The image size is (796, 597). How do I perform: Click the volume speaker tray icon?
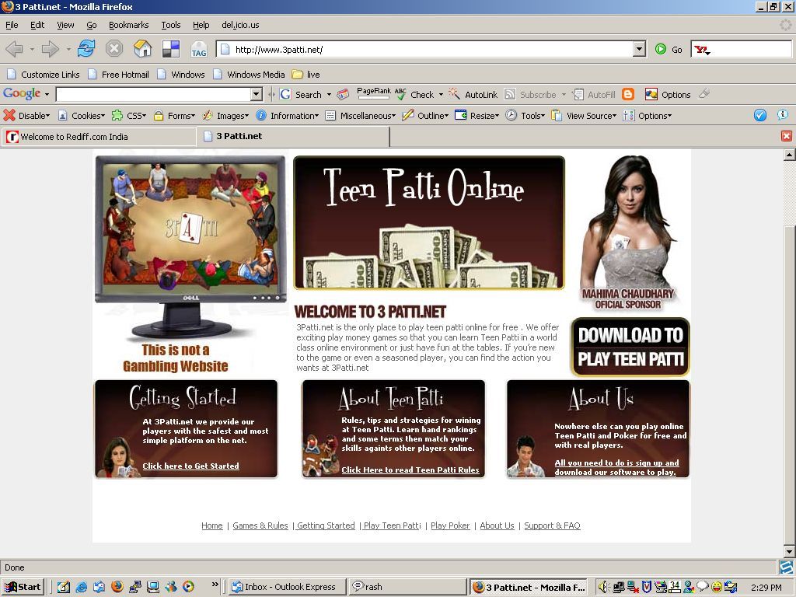pyautogui.click(x=602, y=587)
